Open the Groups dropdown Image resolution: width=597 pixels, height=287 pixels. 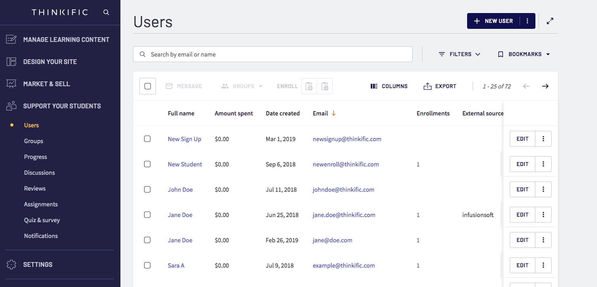pos(242,86)
